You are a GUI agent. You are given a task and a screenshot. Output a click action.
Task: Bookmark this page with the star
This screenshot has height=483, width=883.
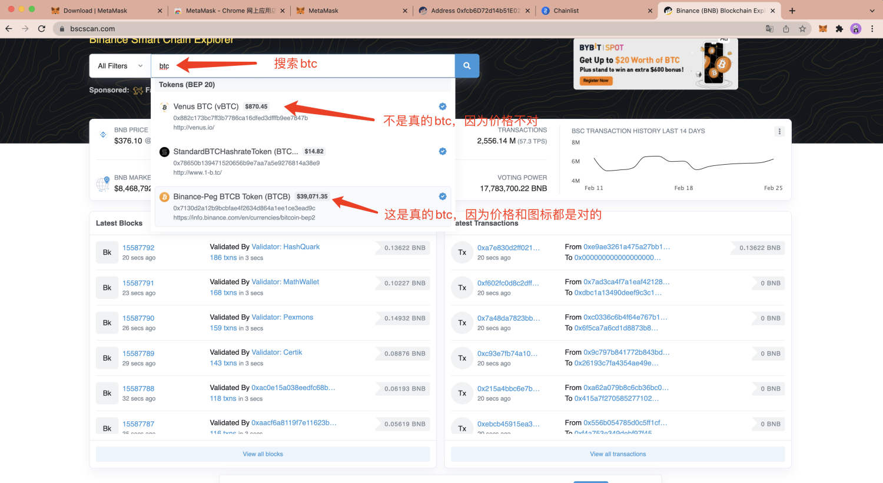(802, 29)
